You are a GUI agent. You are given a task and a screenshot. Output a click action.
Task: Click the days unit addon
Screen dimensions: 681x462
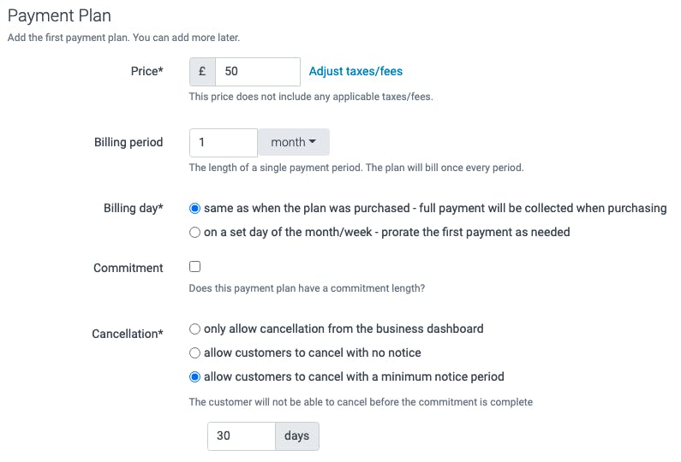pos(297,436)
